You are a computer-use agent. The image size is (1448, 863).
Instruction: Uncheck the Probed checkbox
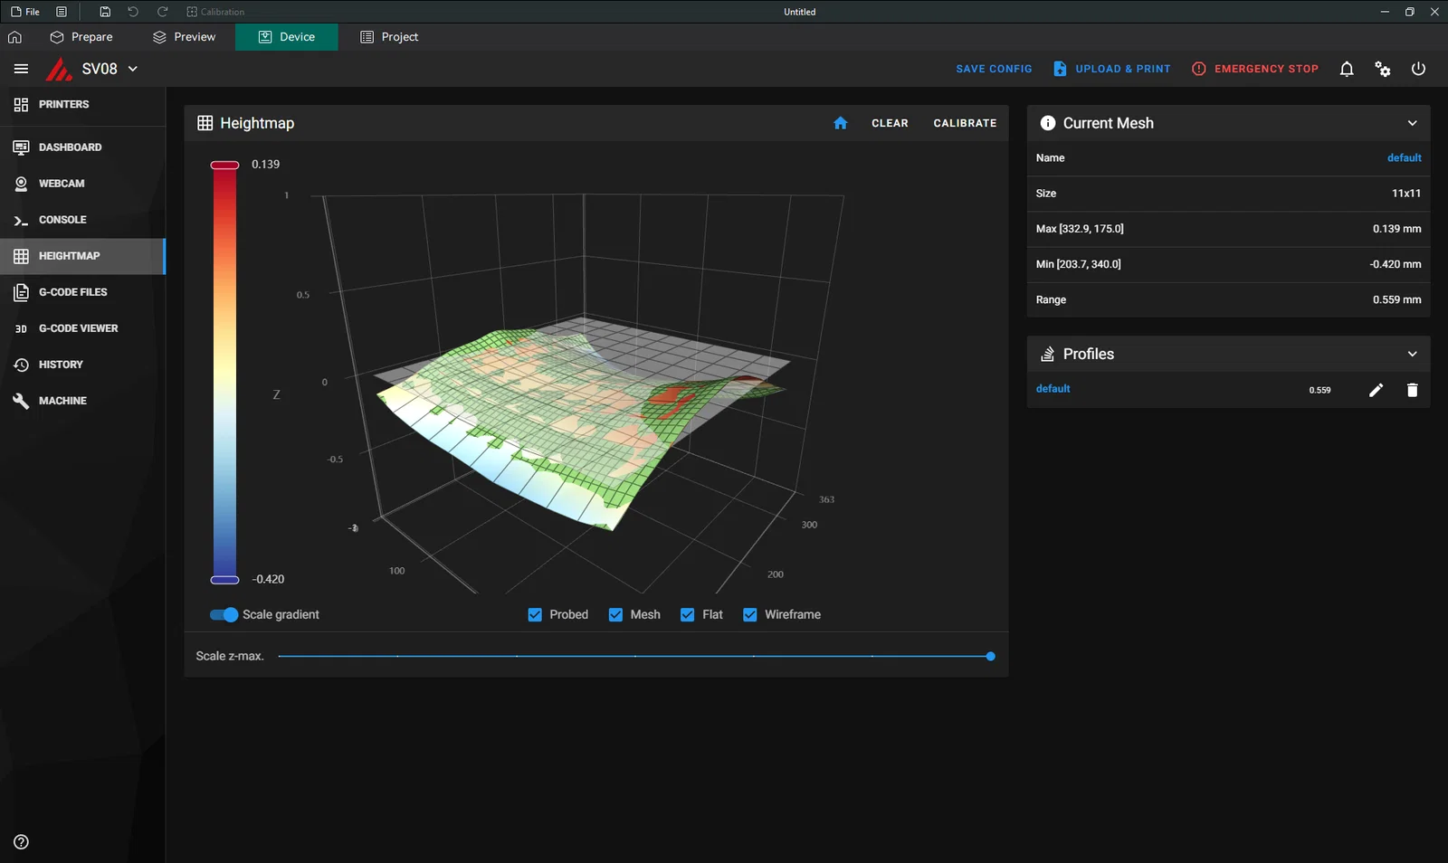535,615
